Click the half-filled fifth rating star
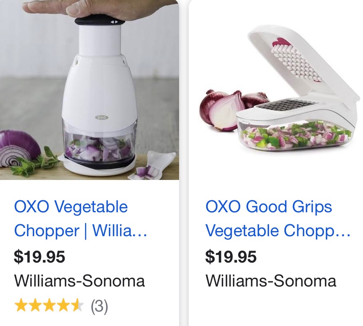Viewport: 363px width, 326px height. click(x=77, y=305)
